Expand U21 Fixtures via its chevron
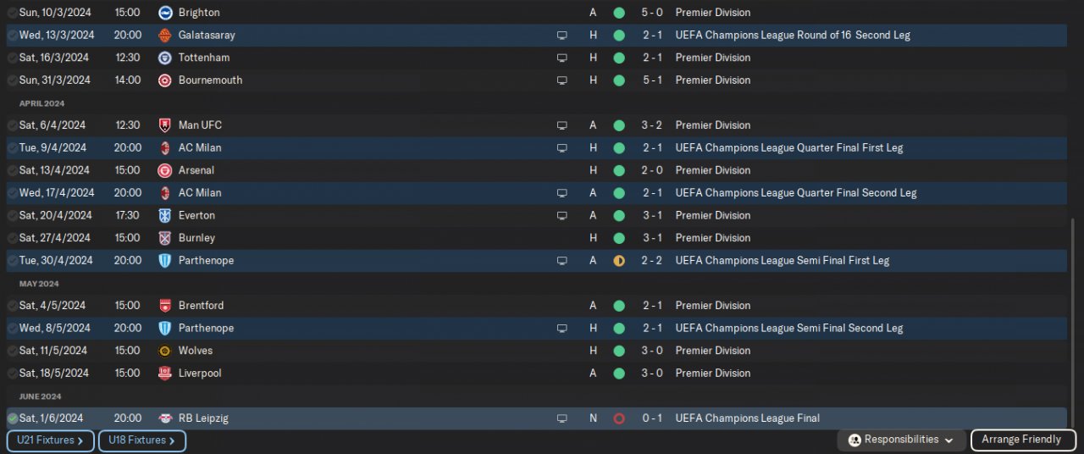The image size is (1084, 454). pos(80,441)
